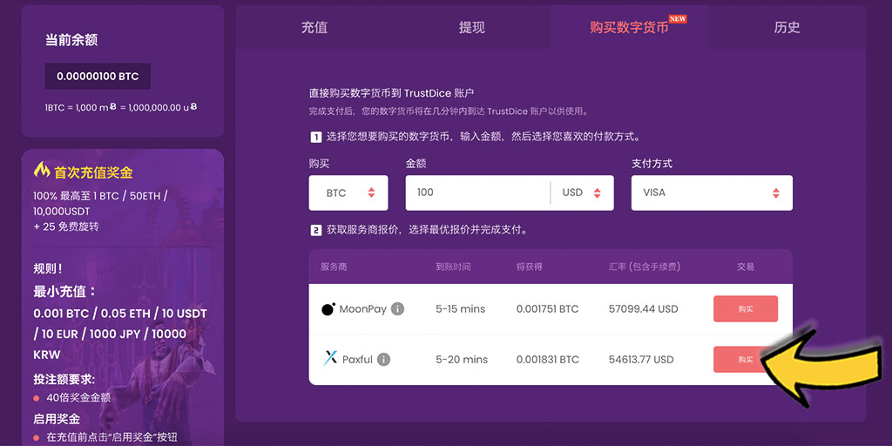Click the amount field showing 100

pos(477,193)
